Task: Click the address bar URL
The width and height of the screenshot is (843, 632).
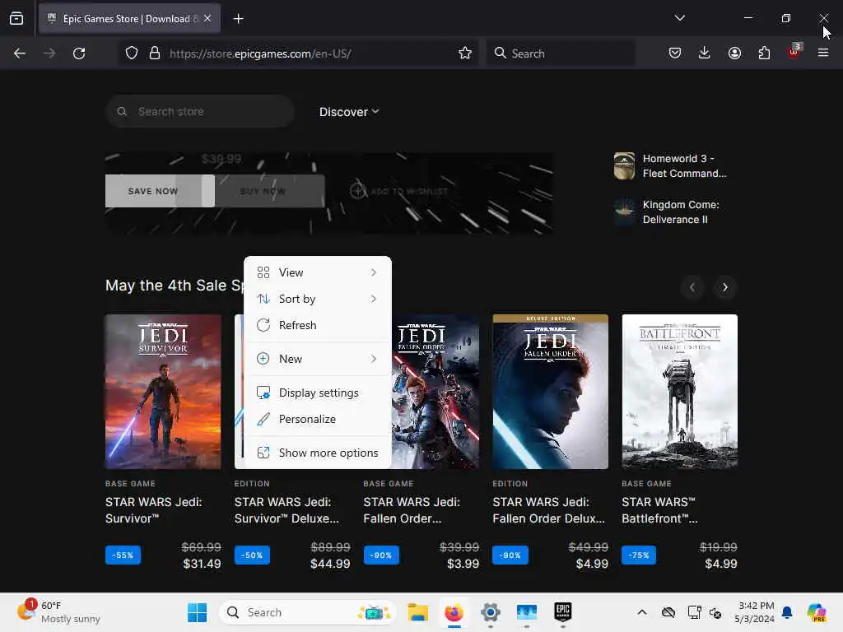Action: click(260, 53)
